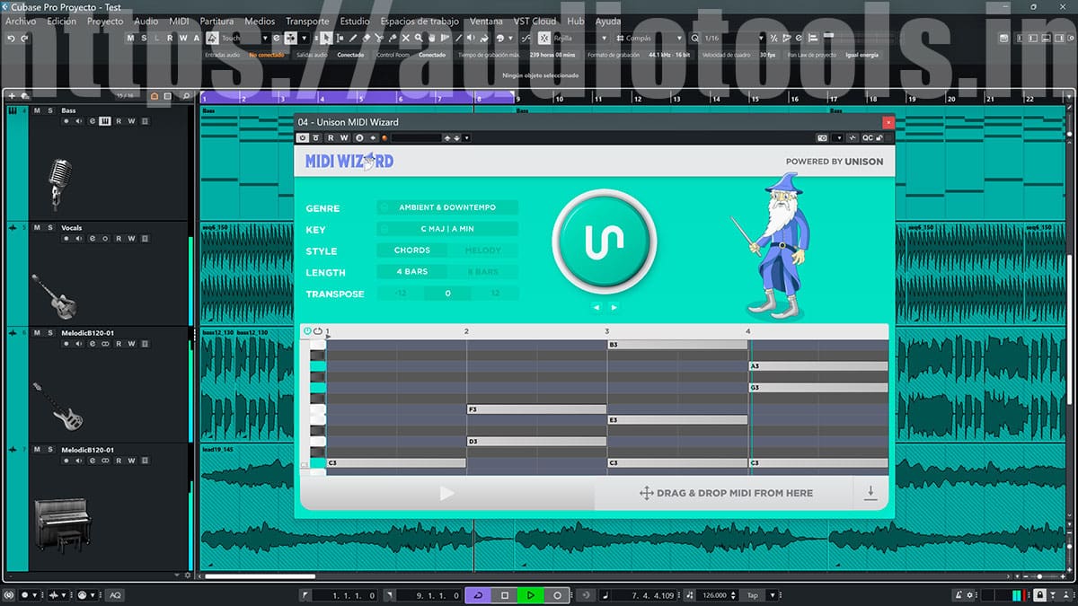Click the Redo arrow in toolbar
This screenshot has height=606, width=1078.
tap(24, 39)
